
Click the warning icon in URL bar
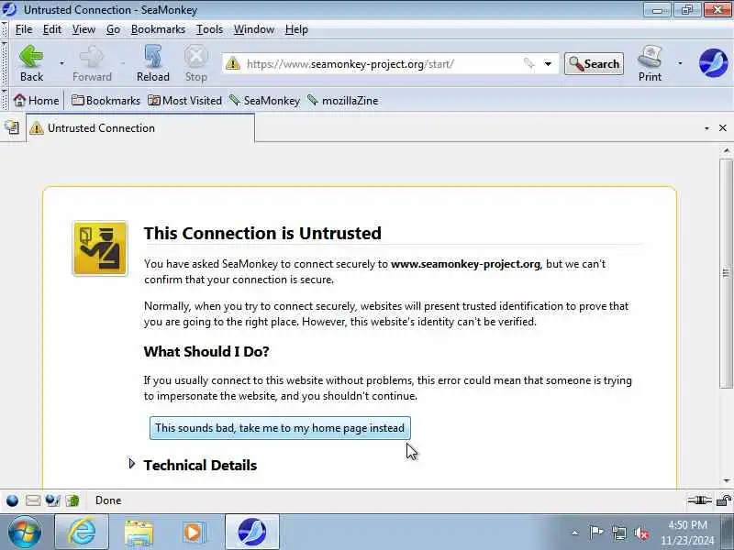tap(233, 63)
